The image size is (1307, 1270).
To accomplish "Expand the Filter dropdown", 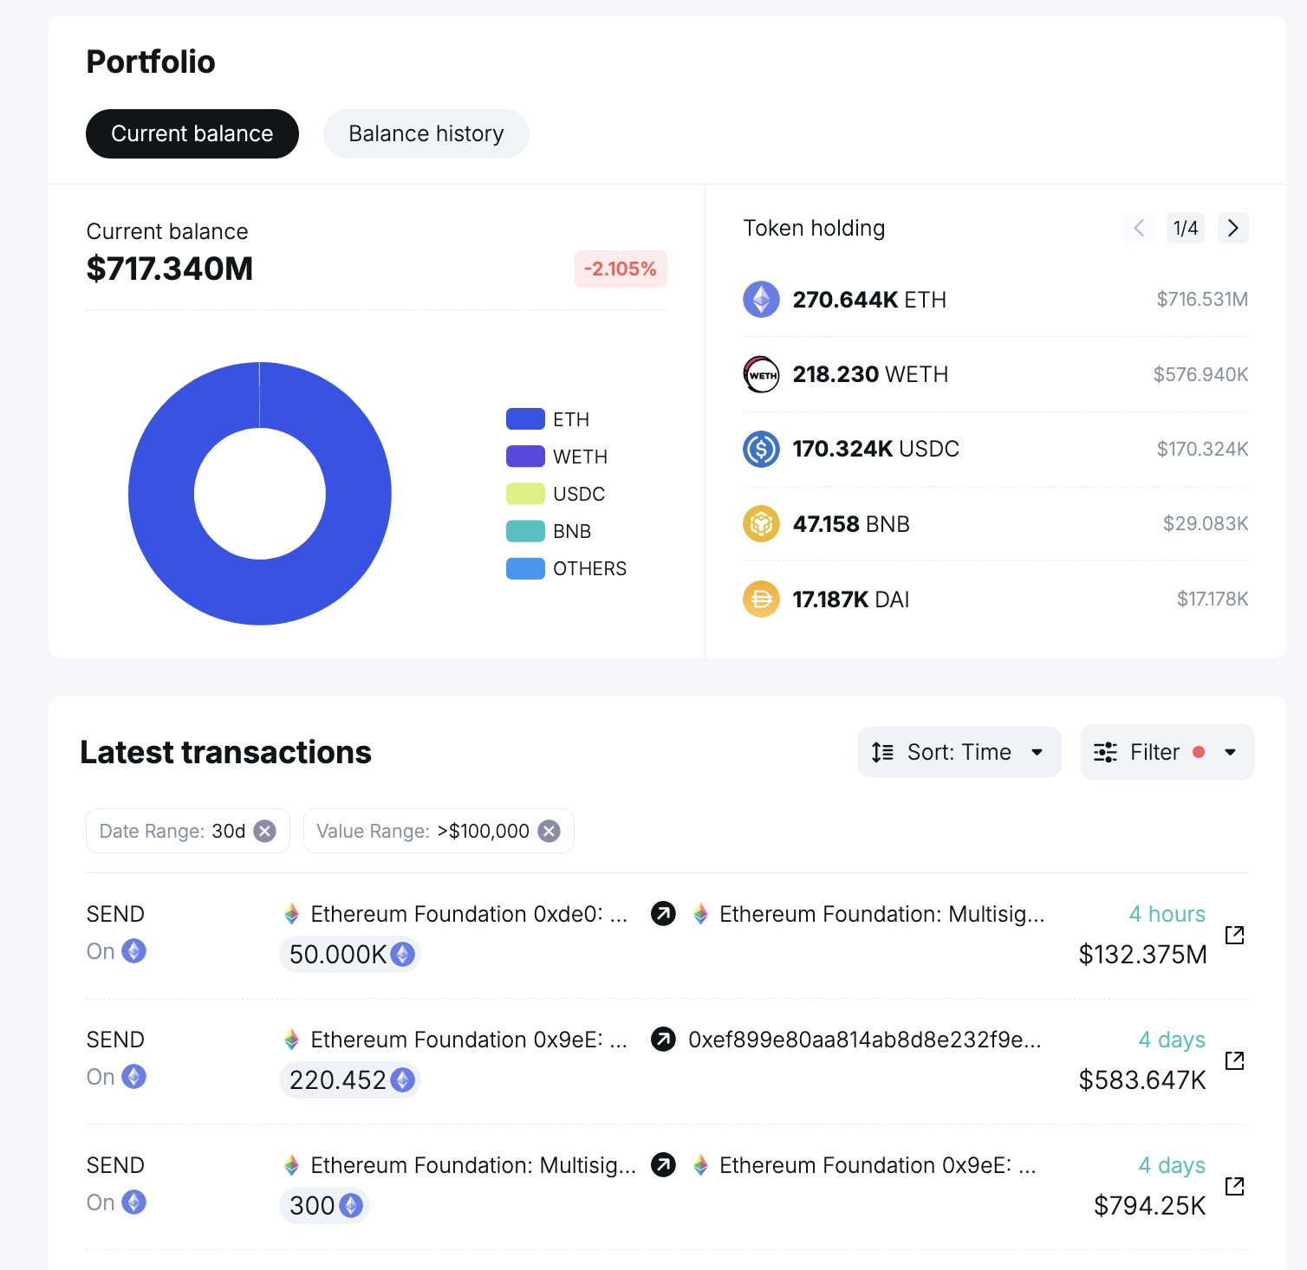I will [1166, 752].
